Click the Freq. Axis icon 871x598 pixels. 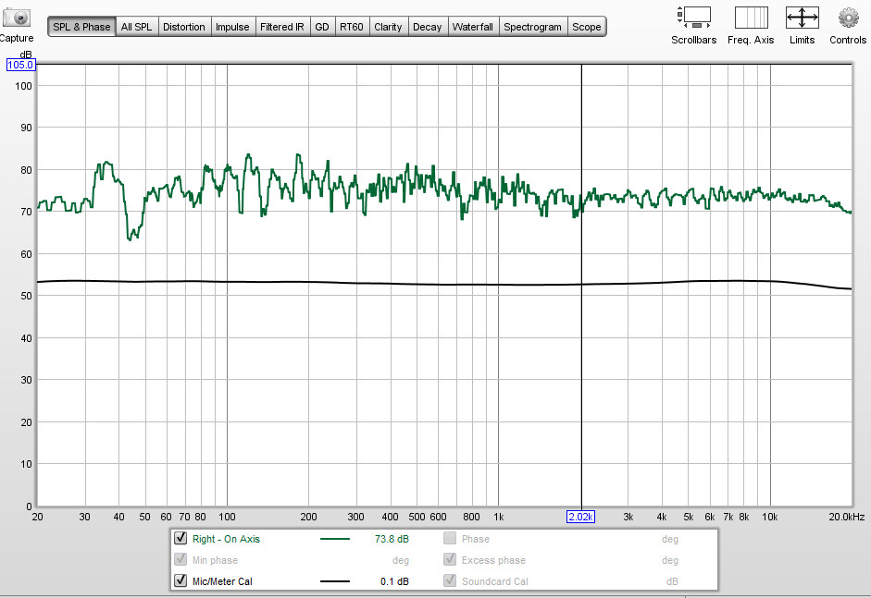[751, 18]
